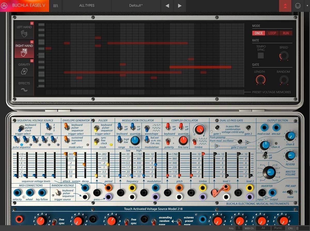The image size is (310, 231).
Task: Click the dropdown caret at the far top right
Action: [307, 5]
